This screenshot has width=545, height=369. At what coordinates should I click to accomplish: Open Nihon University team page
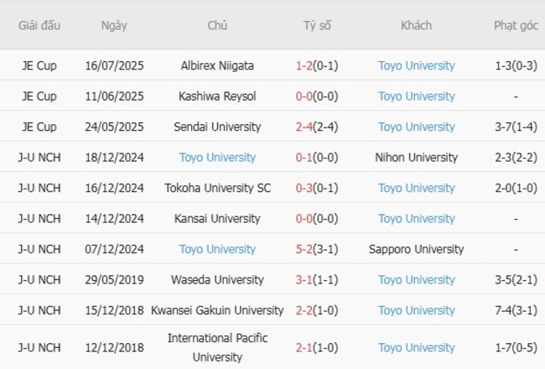(x=417, y=158)
